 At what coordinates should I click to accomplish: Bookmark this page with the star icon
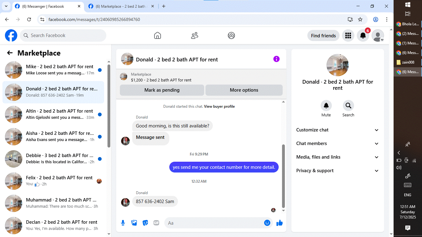pyautogui.click(x=360, y=19)
